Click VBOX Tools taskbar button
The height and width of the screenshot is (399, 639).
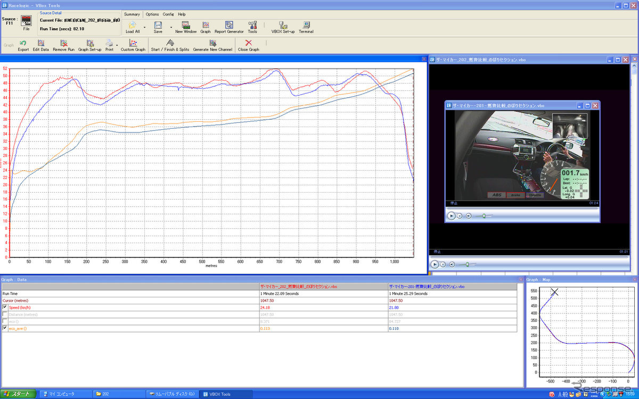point(226,394)
